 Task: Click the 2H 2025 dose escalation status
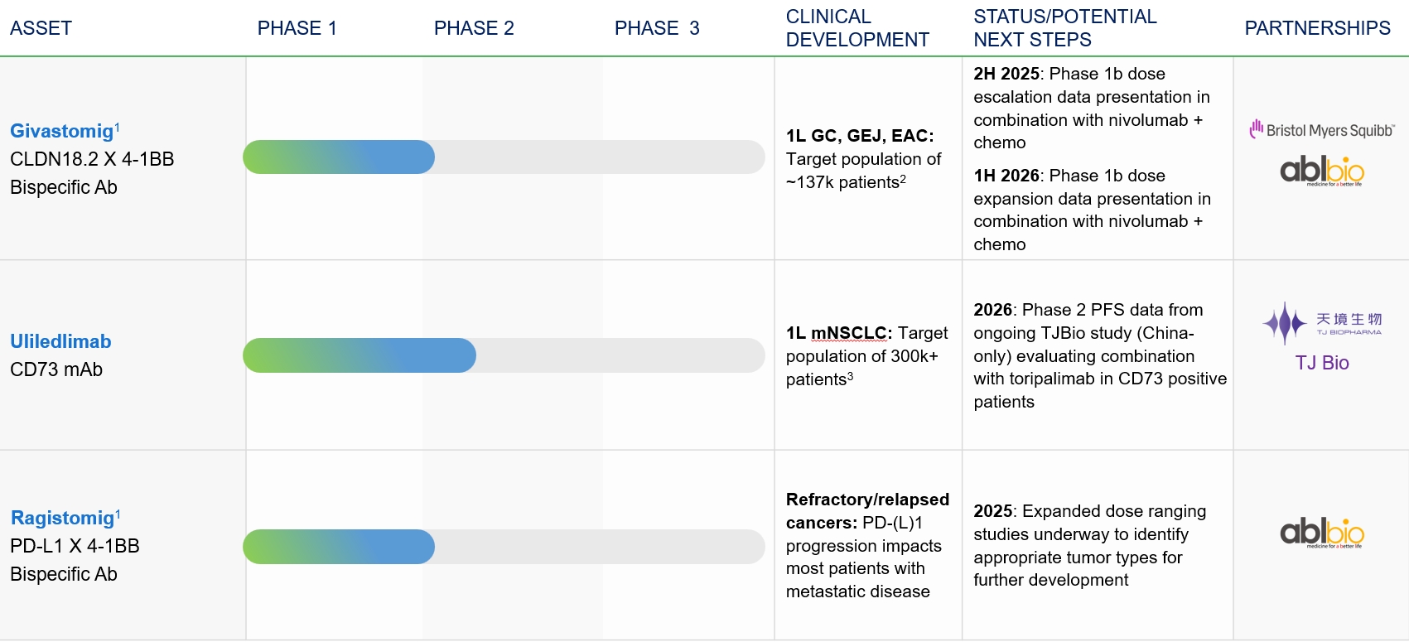1092,108
